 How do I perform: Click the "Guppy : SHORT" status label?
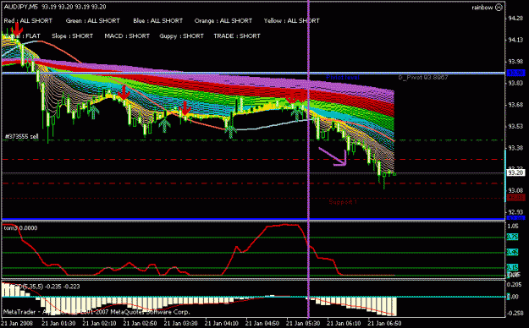[x=181, y=36]
